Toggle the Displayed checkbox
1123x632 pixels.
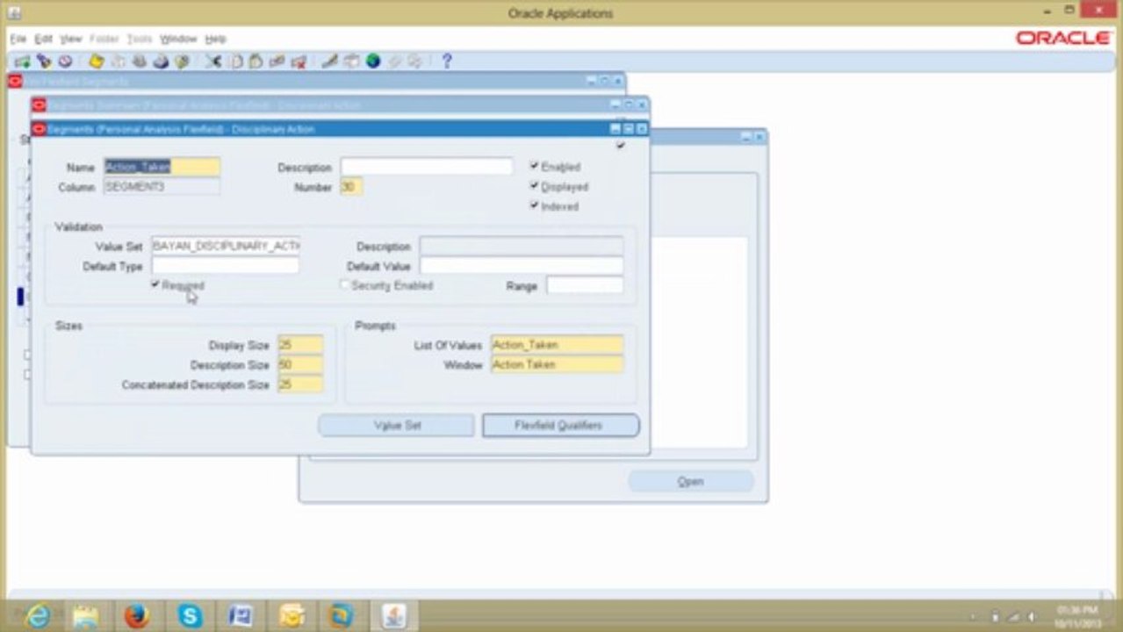click(x=534, y=186)
